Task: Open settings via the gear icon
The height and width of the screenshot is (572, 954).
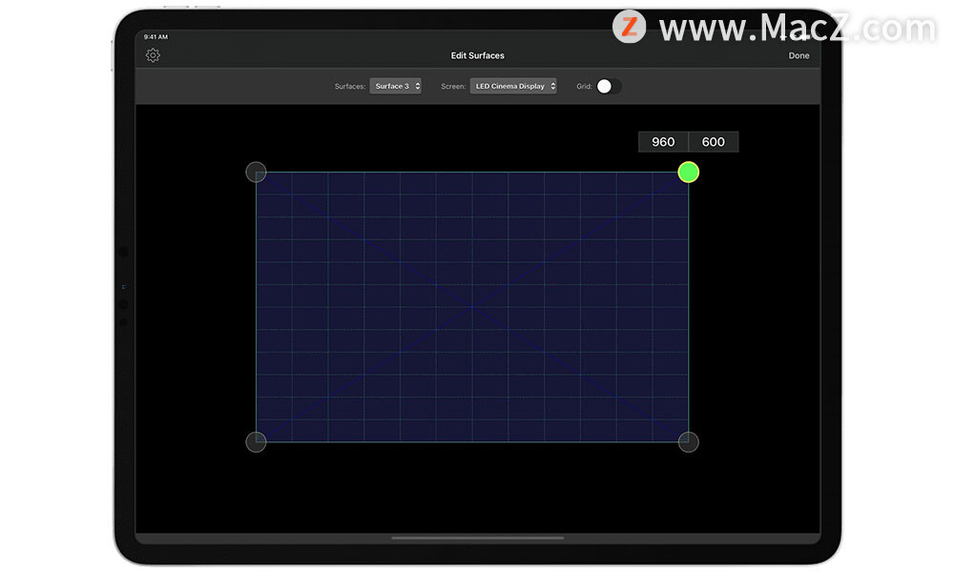Action: pyautogui.click(x=153, y=55)
